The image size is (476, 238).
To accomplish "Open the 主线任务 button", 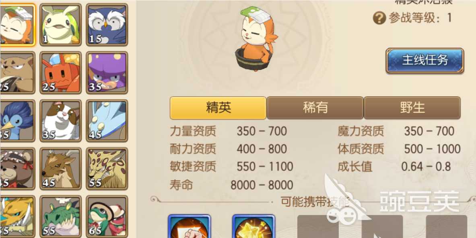I will tap(425, 61).
